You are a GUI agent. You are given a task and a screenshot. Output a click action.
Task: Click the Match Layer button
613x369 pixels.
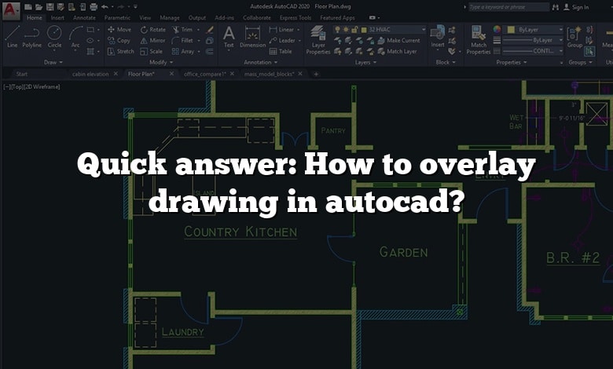pos(398,52)
